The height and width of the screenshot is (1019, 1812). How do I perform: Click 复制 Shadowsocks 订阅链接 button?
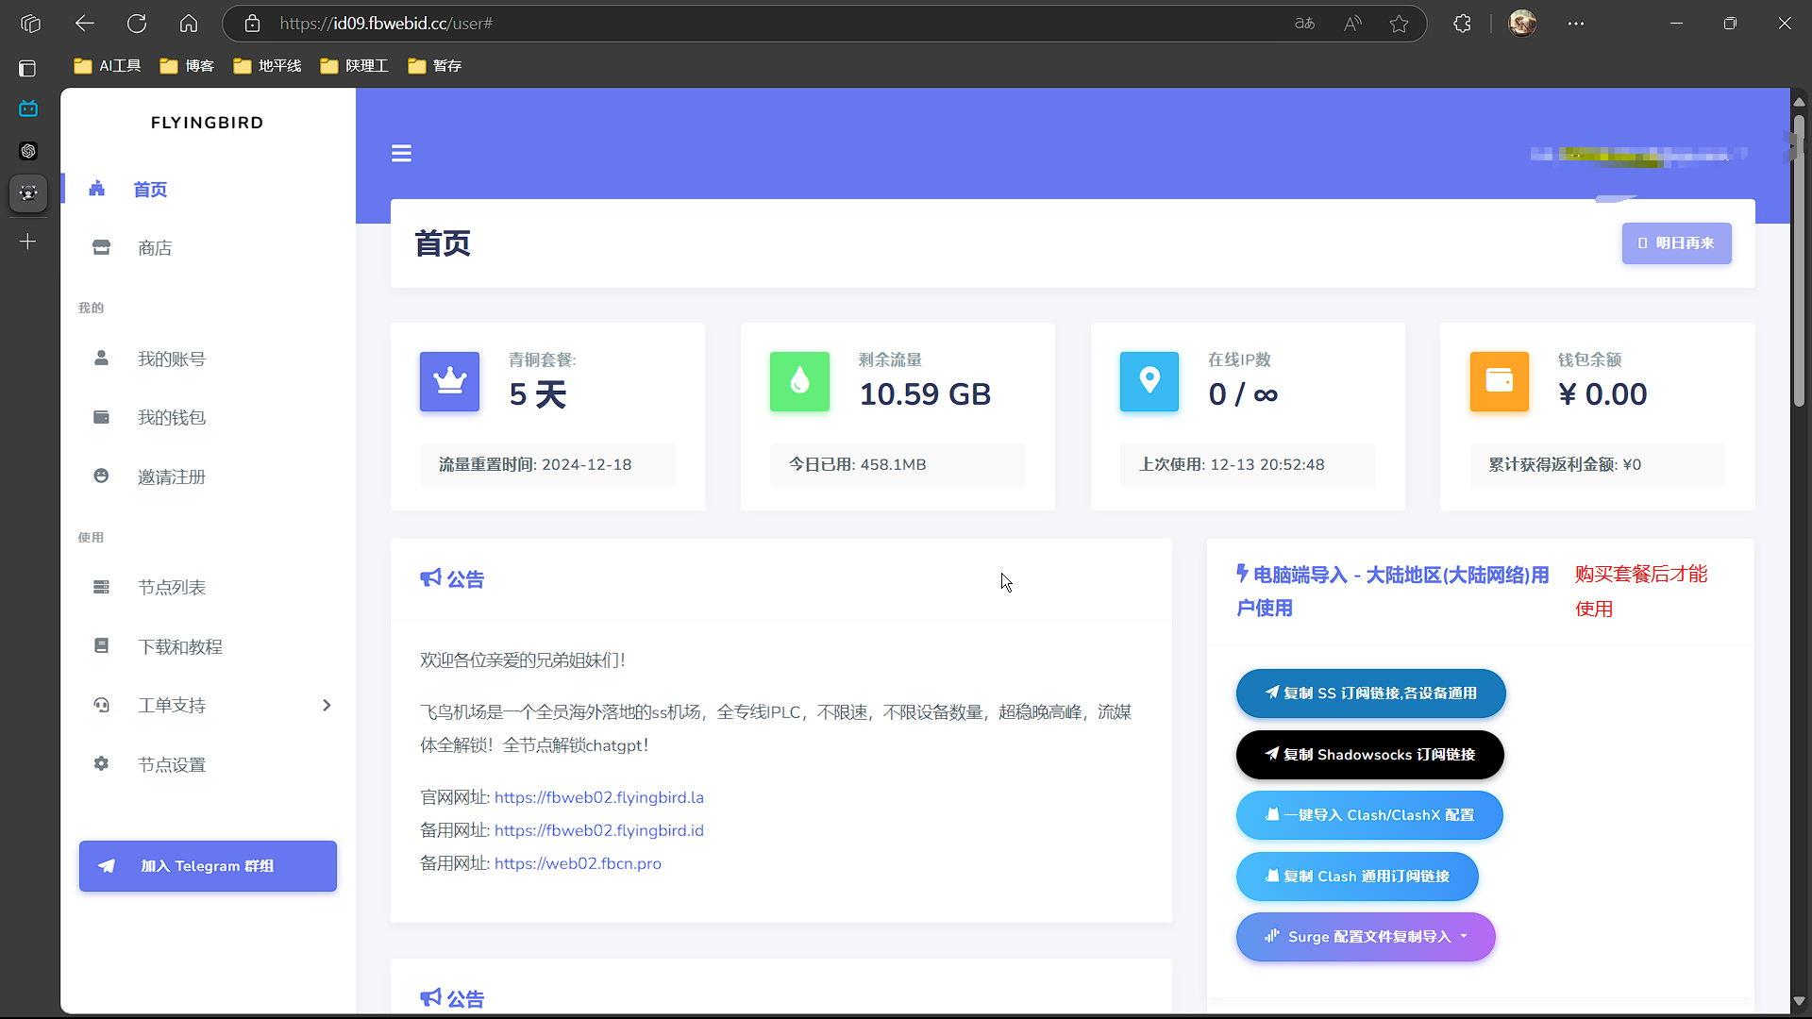pyautogui.click(x=1369, y=755)
